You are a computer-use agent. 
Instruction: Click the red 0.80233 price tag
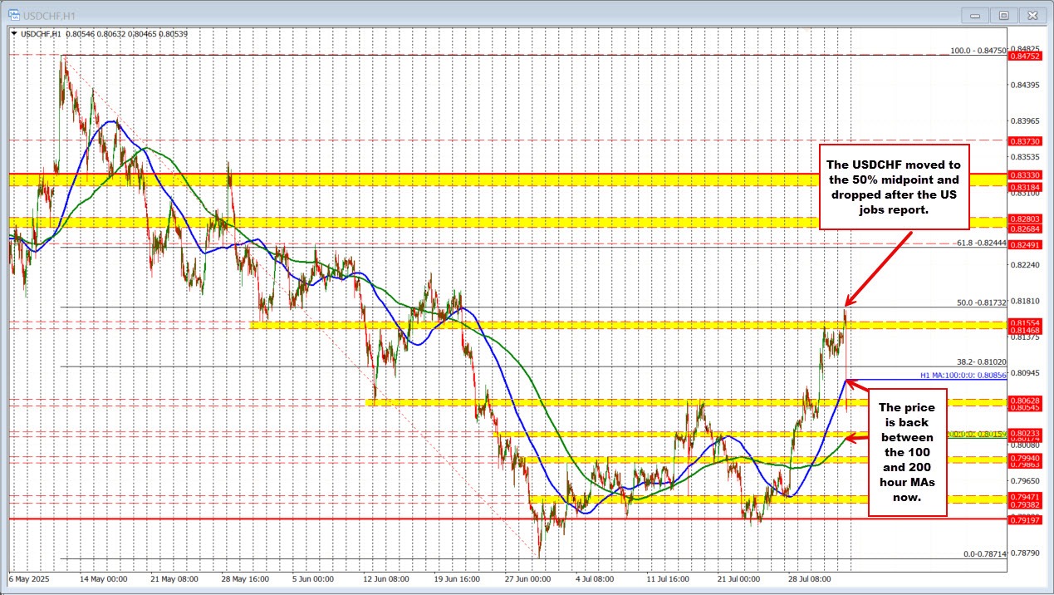pos(1026,433)
